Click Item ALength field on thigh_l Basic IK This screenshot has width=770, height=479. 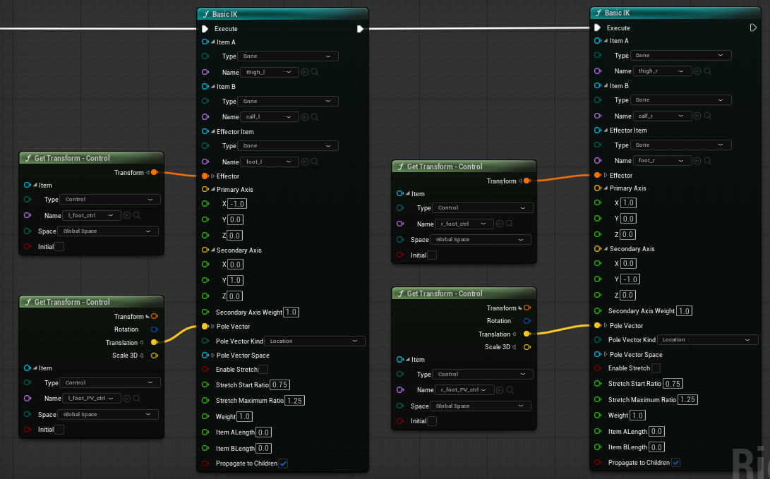[264, 432]
